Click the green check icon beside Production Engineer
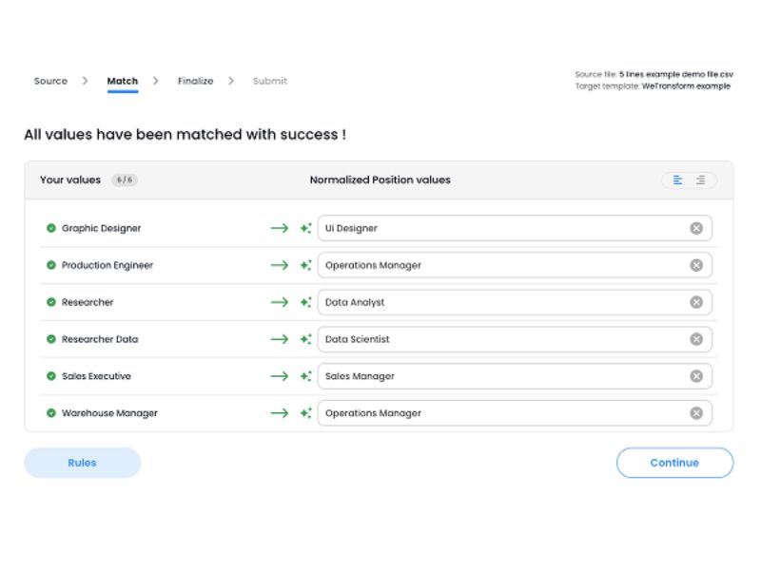 click(51, 265)
